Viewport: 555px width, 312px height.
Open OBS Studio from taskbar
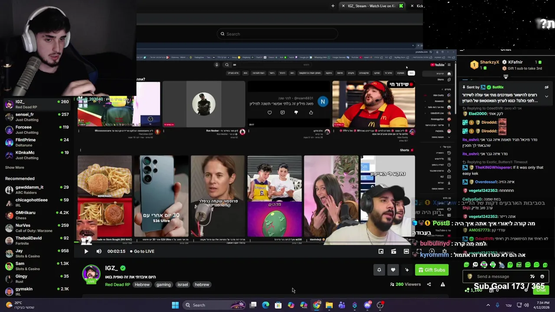click(x=380, y=305)
